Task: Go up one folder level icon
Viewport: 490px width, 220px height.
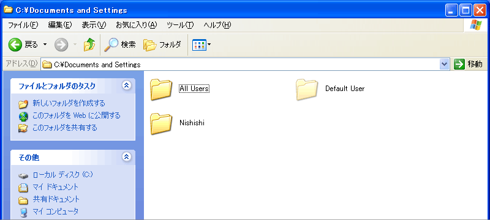Action: [x=89, y=45]
